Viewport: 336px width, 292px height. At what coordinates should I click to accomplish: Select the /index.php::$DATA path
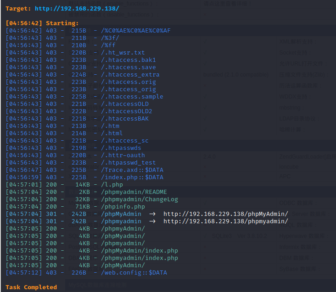(132, 177)
